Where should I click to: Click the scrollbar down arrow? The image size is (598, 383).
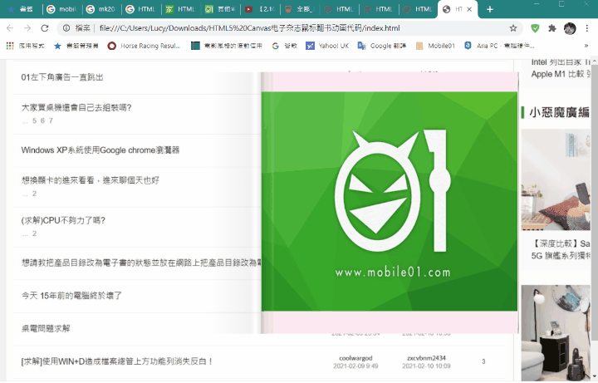coord(595,378)
